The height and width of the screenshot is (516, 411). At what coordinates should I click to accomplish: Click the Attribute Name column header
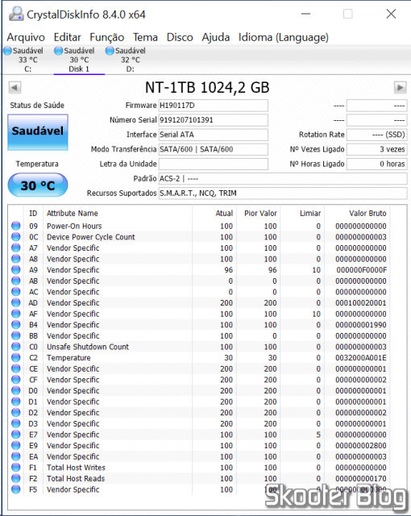[x=118, y=213]
